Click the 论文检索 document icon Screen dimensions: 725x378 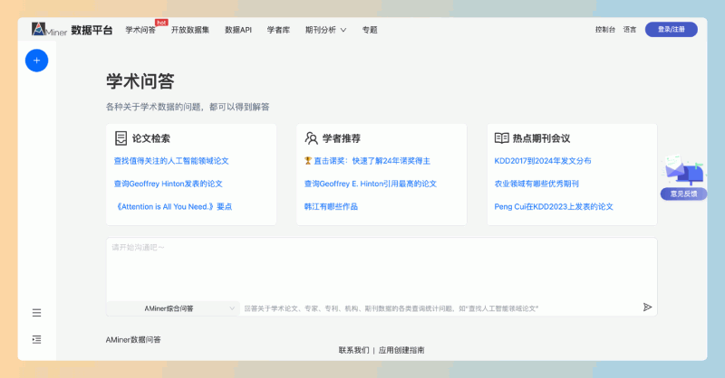point(121,138)
